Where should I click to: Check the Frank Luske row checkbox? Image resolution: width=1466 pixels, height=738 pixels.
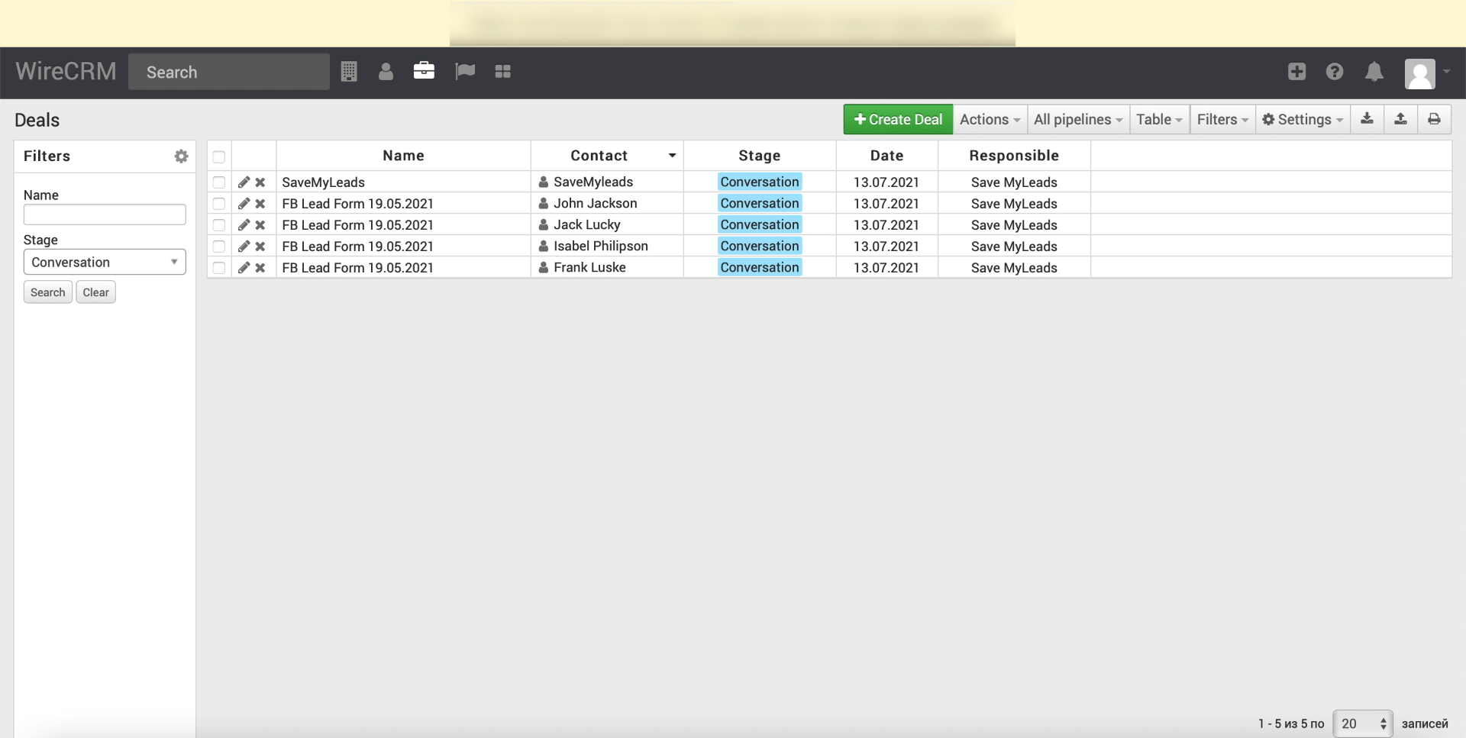[219, 268]
